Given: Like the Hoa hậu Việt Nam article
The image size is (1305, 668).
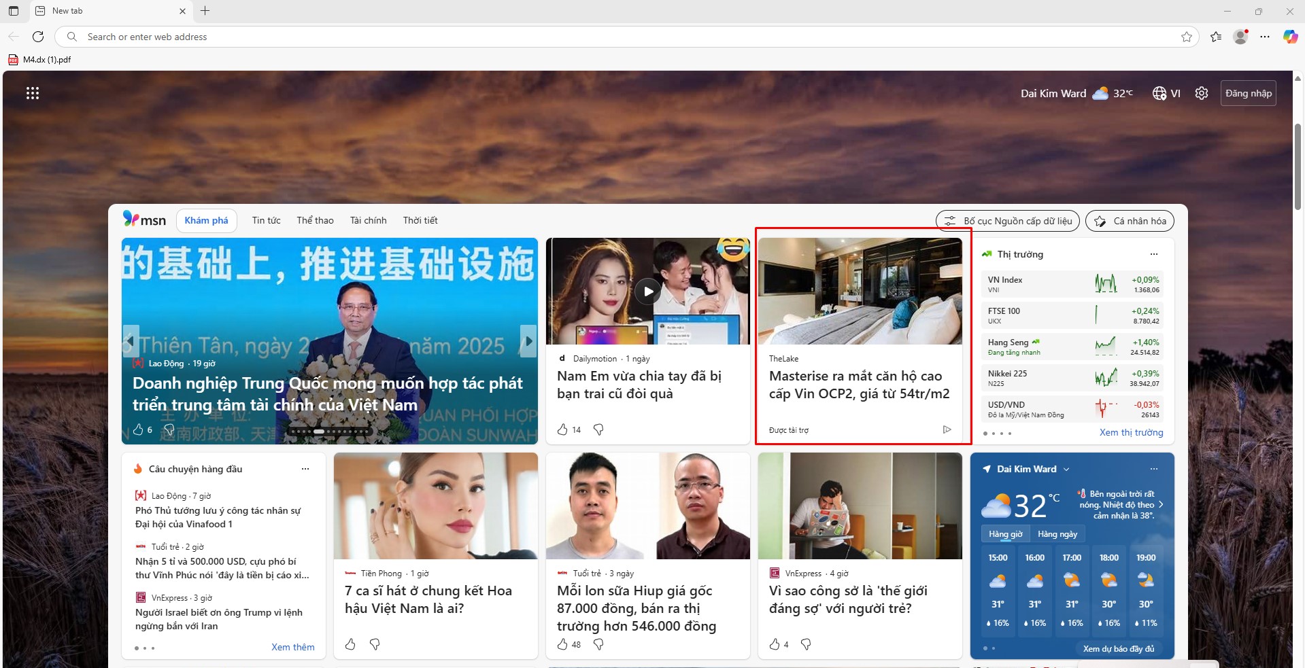Looking at the screenshot, I should click(x=350, y=644).
